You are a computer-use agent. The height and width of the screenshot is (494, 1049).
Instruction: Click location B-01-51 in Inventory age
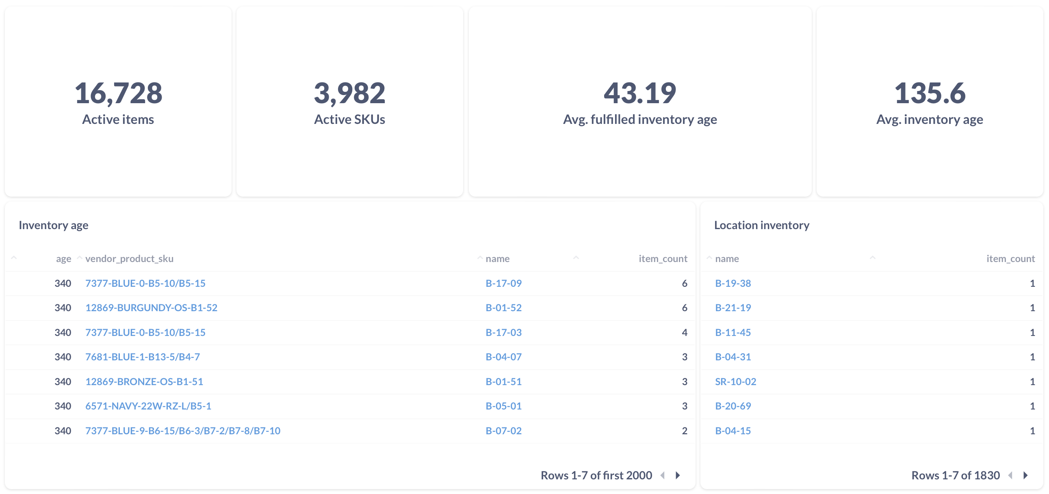point(503,381)
